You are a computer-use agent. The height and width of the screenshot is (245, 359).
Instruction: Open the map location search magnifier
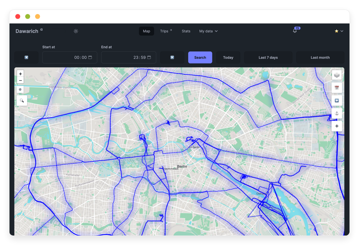pyautogui.click(x=22, y=100)
